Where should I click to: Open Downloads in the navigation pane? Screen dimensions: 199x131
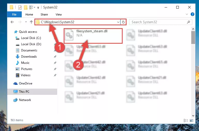click(29, 57)
